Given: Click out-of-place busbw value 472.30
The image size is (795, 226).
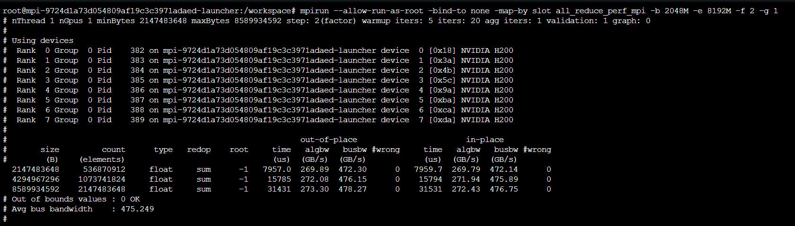Looking at the screenshot, I should tap(352, 169).
